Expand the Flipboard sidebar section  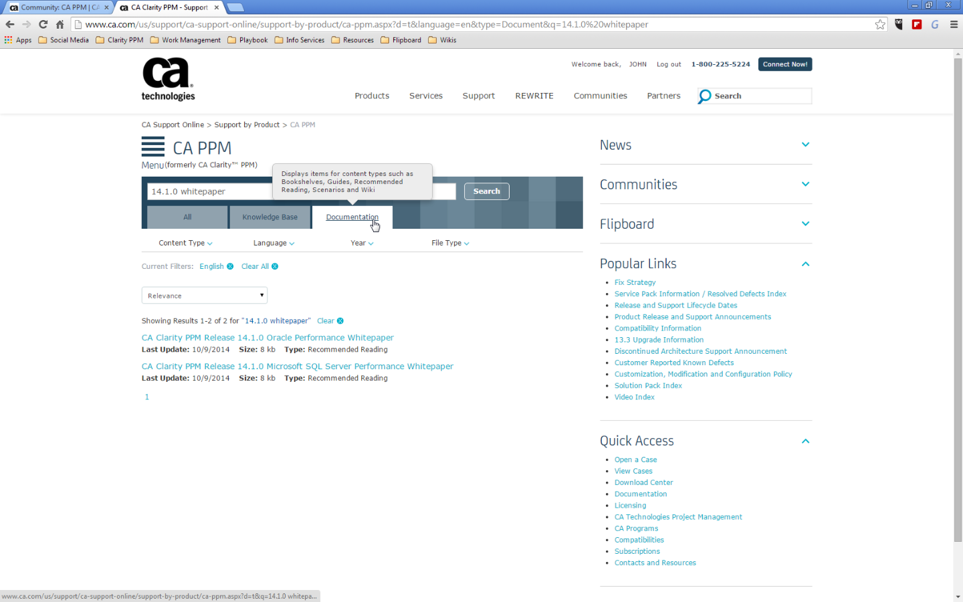(805, 223)
